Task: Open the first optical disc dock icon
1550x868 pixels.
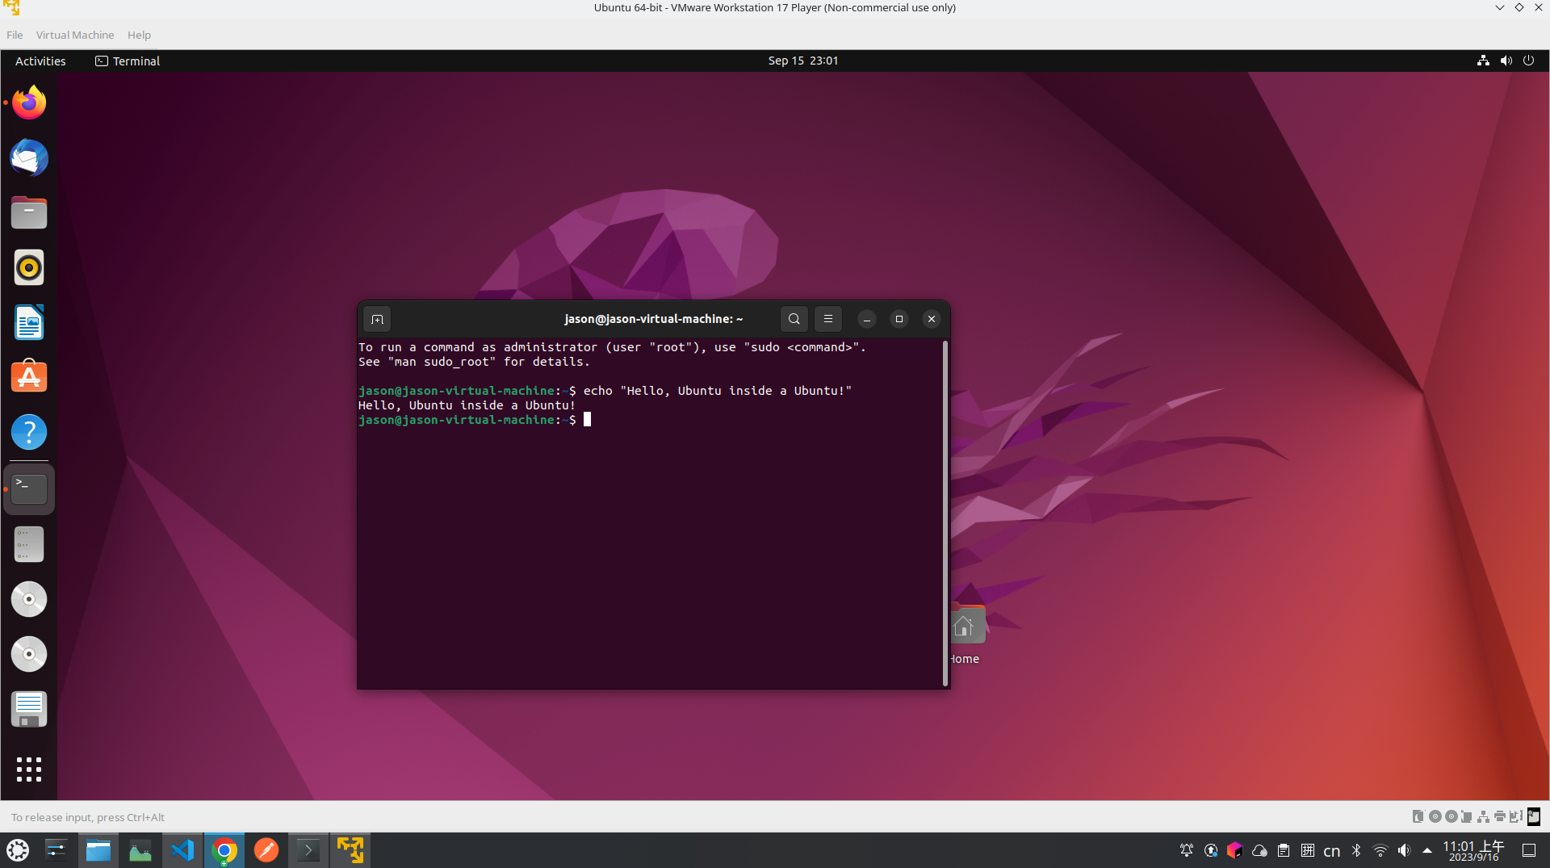Action: pyautogui.click(x=29, y=599)
